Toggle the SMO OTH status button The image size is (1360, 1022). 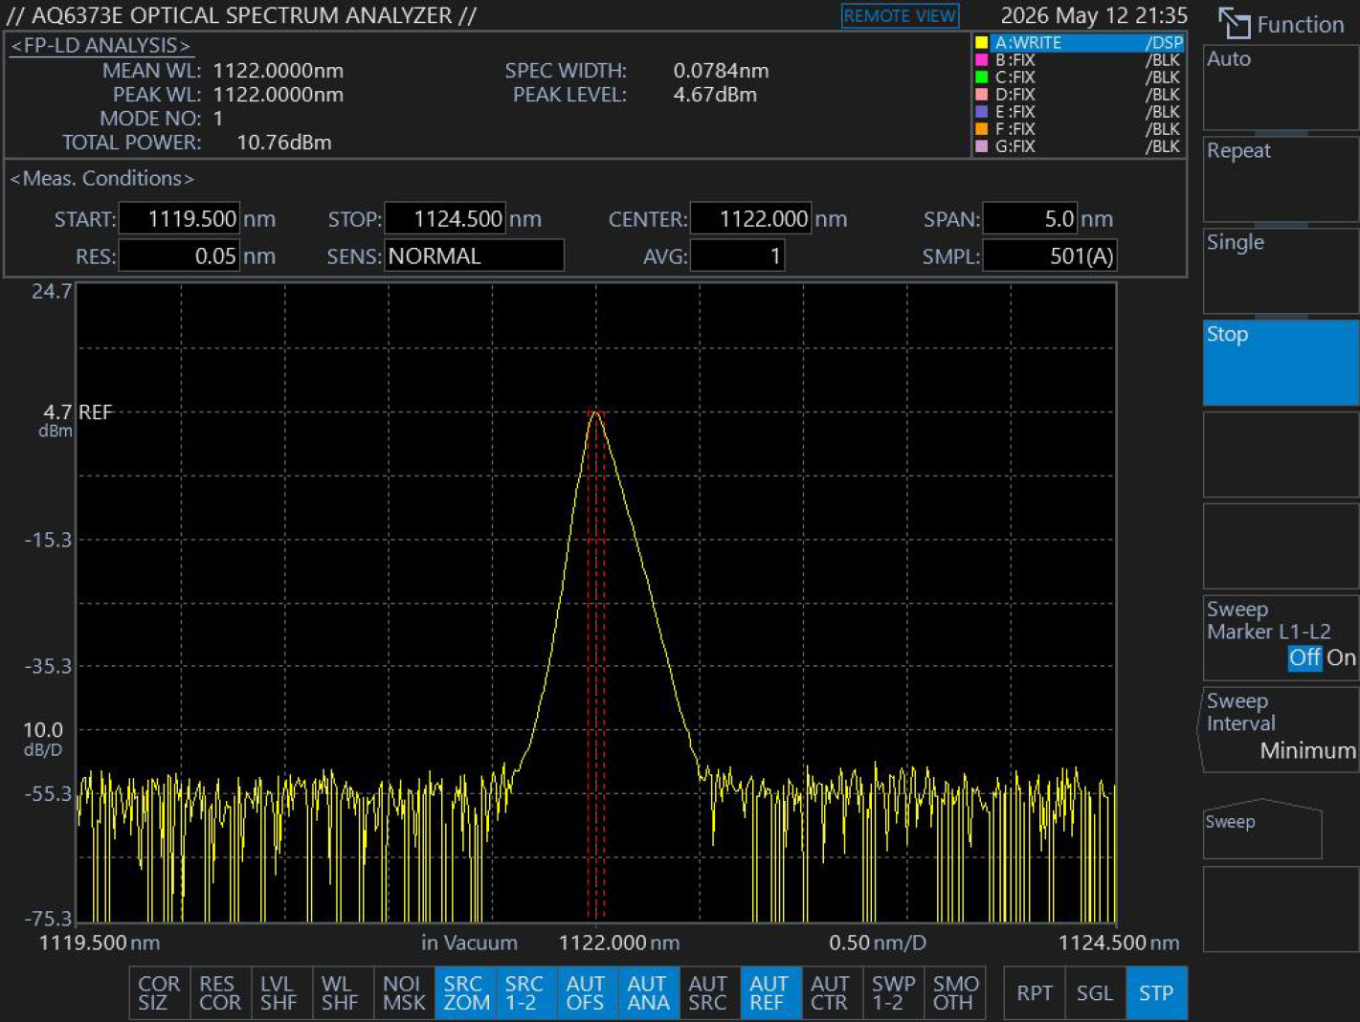955,993
